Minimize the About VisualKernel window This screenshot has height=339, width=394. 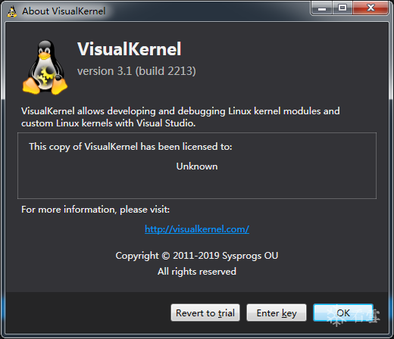(322, 8)
